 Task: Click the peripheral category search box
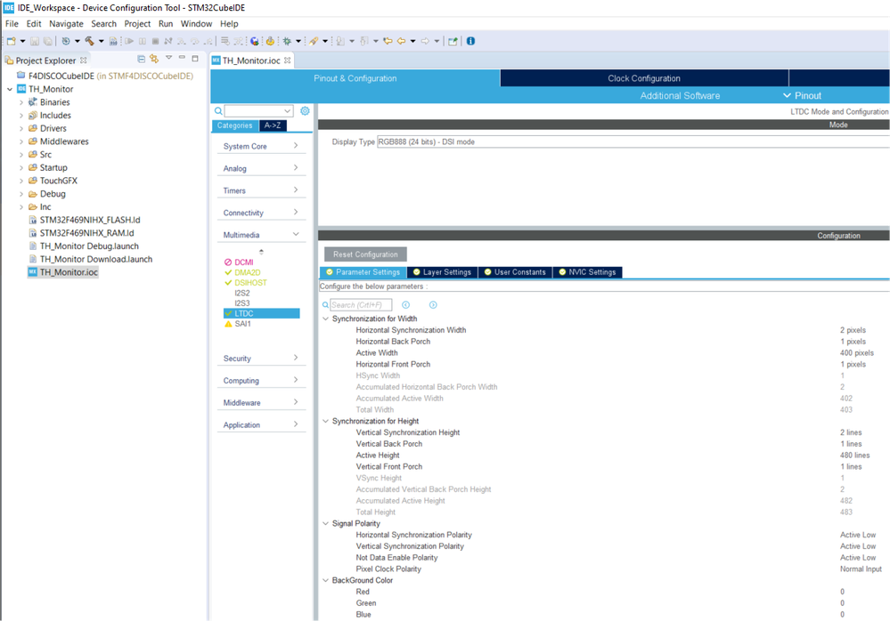(x=259, y=111)
